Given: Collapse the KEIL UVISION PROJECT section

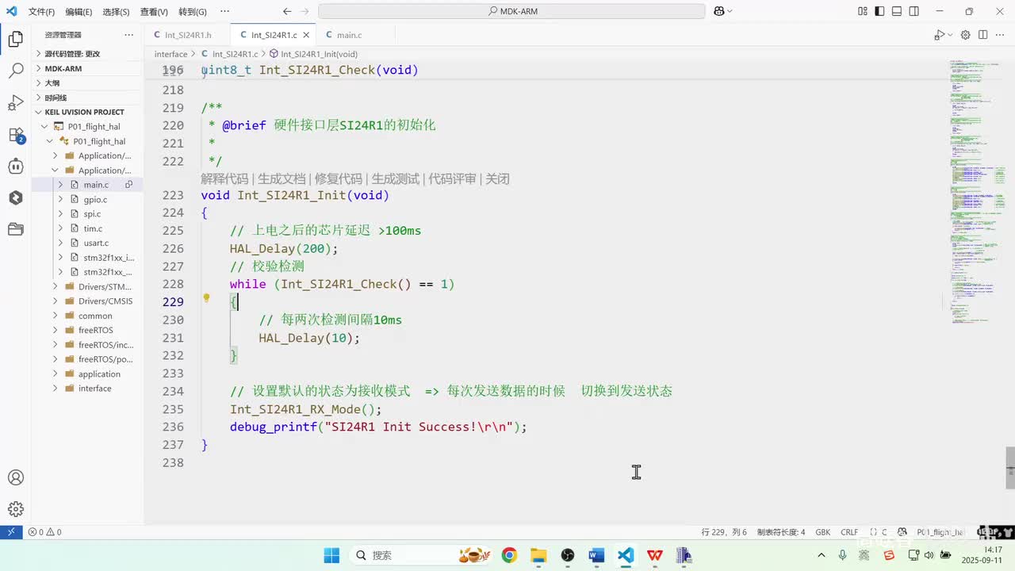Looking at the screenshot, I should pyautogui.click(x=87, y=112).
